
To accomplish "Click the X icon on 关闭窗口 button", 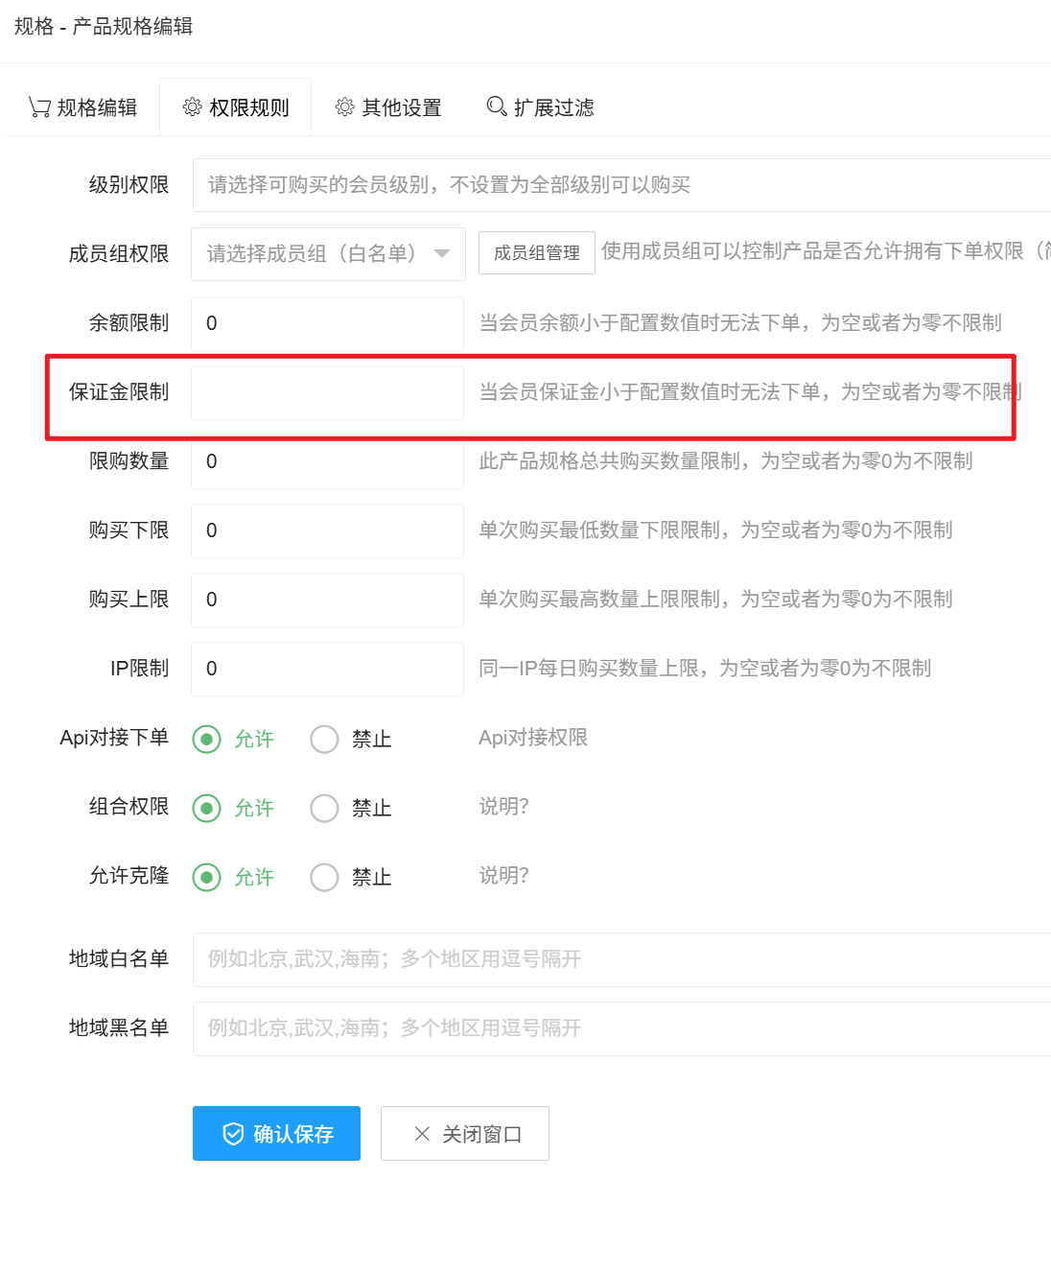I will (x=422, y=1134).
